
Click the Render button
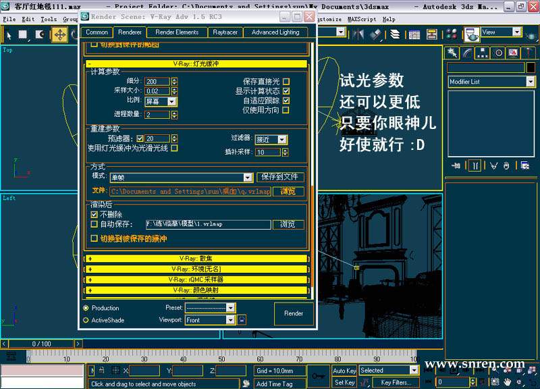tap(294, 313)
